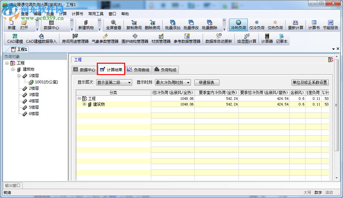Open 显示时刻 dropdown
The width and height of the screenshot is (343, 198).
[173, 82]
